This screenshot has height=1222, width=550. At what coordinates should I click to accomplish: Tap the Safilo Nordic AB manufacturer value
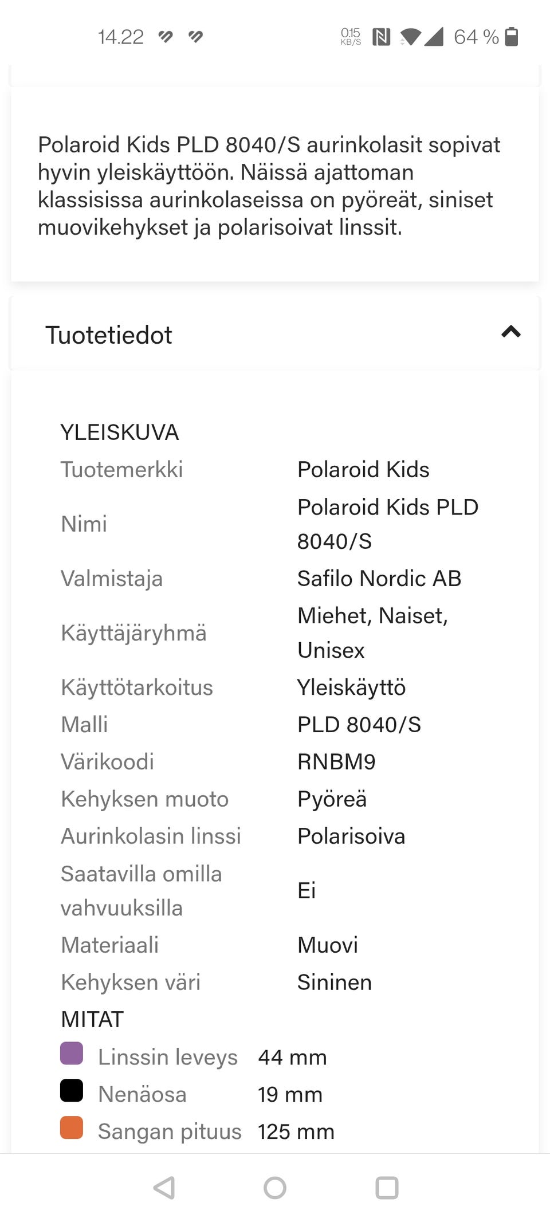click(x=379, y=579)
